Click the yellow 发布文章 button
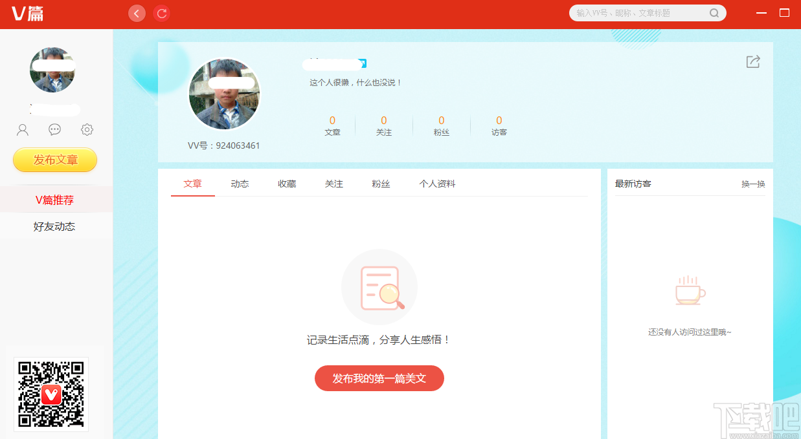This screenshot has height=439, width=801. point(54,160)
